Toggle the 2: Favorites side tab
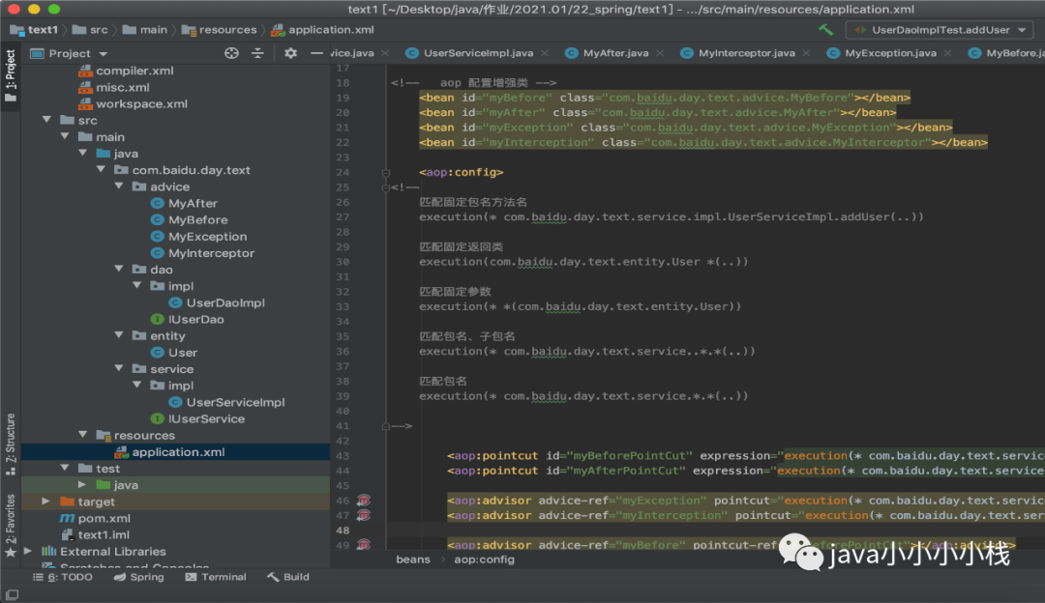Screen dimensions: 1045x603 (11, 526)
